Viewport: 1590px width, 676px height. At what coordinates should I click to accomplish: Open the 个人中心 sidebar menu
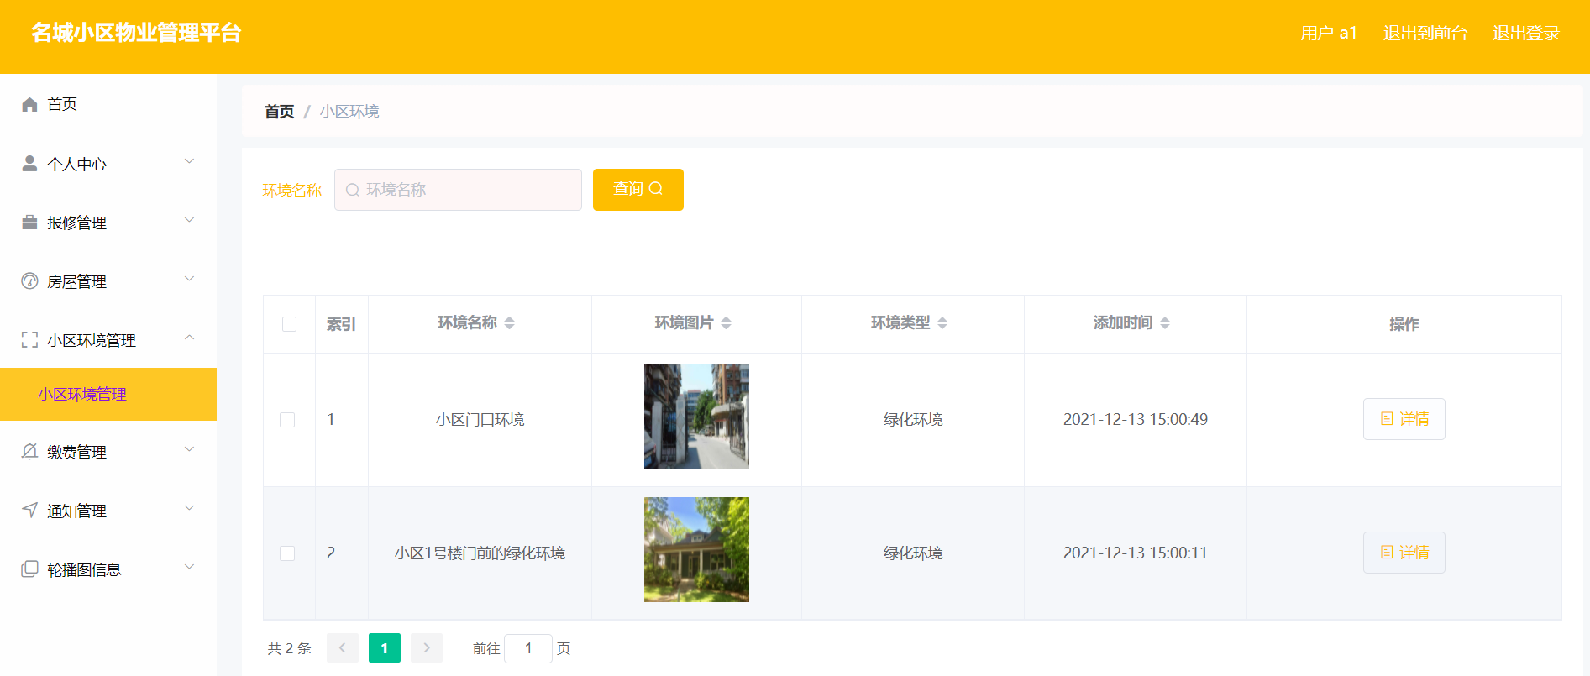(108, 164)
